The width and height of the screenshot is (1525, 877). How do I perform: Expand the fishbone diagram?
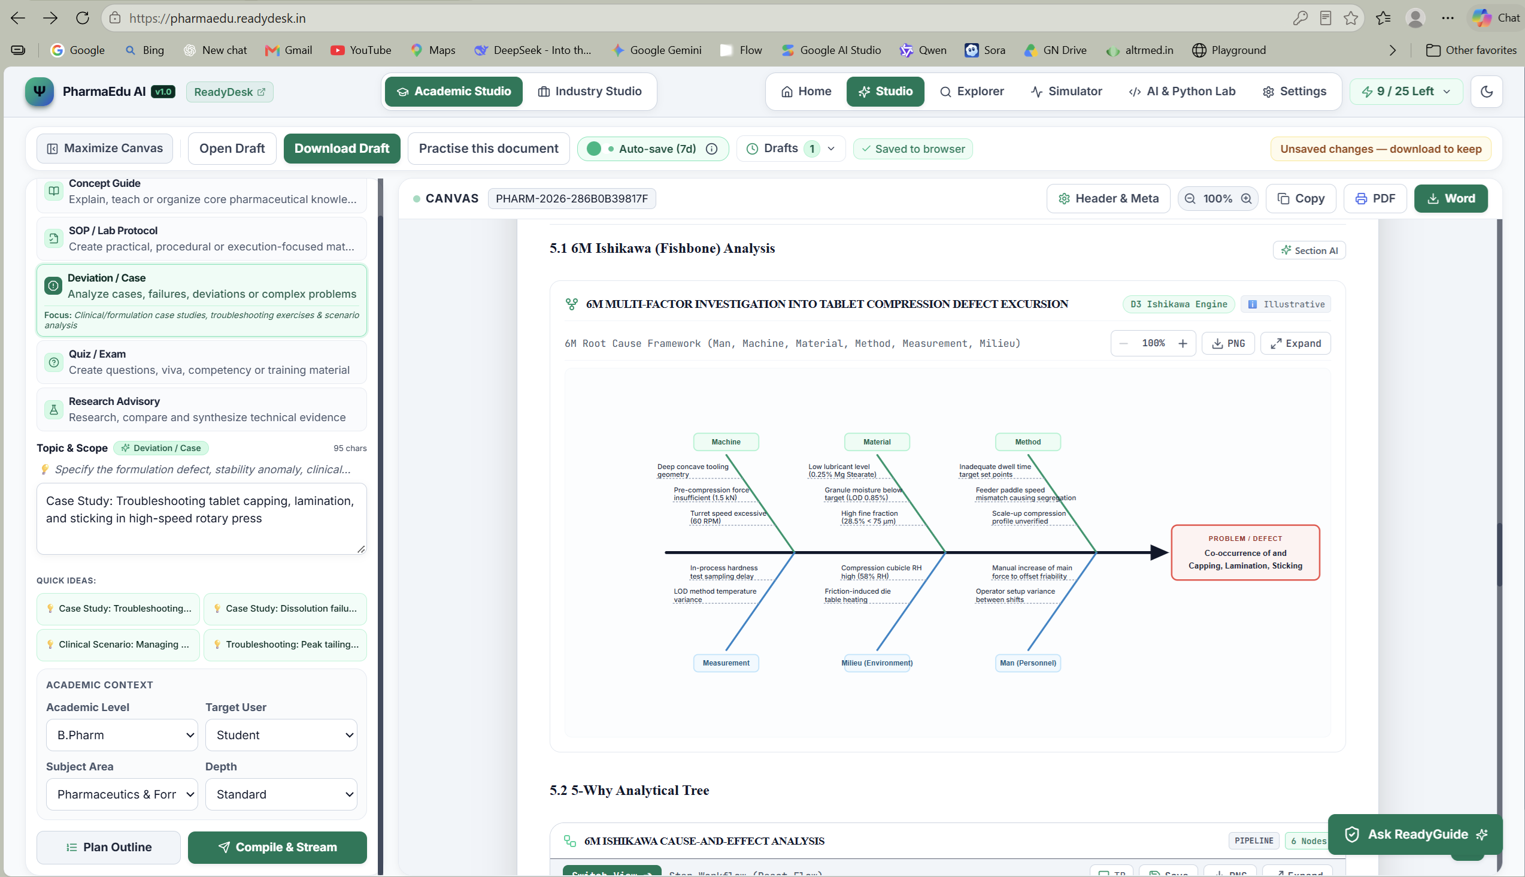[1296, 344]
